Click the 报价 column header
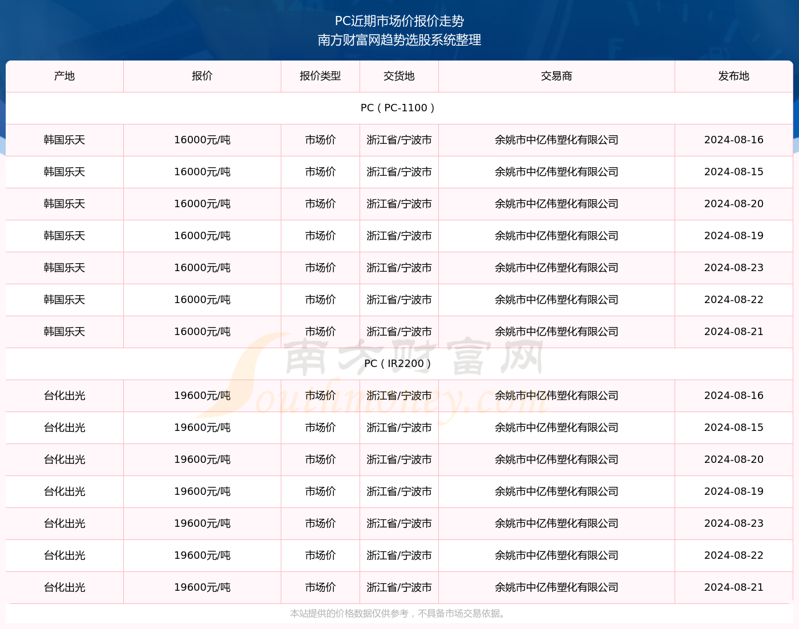The height and width of the screenshot is (629, 799). coord(202,76)
